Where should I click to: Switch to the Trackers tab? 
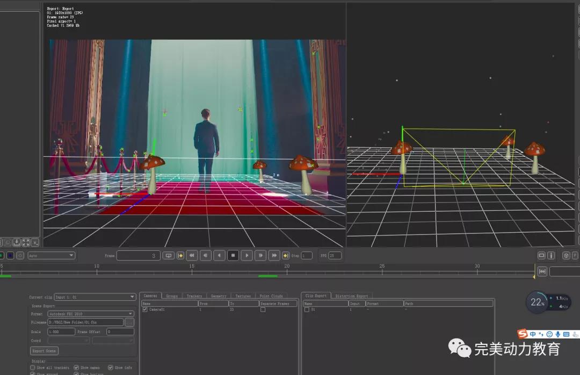[x=194, y=296]
